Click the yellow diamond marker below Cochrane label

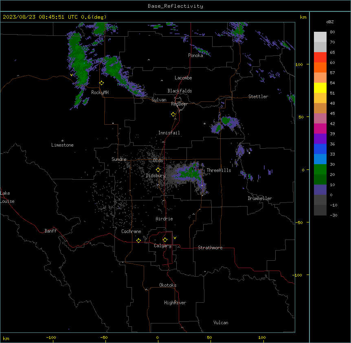(x=139, y=240)
